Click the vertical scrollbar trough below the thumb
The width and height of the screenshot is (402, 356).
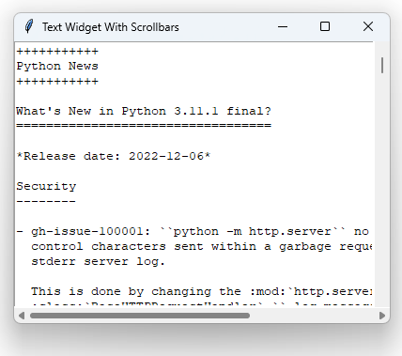pyautogui.click(x=382, y=188)
